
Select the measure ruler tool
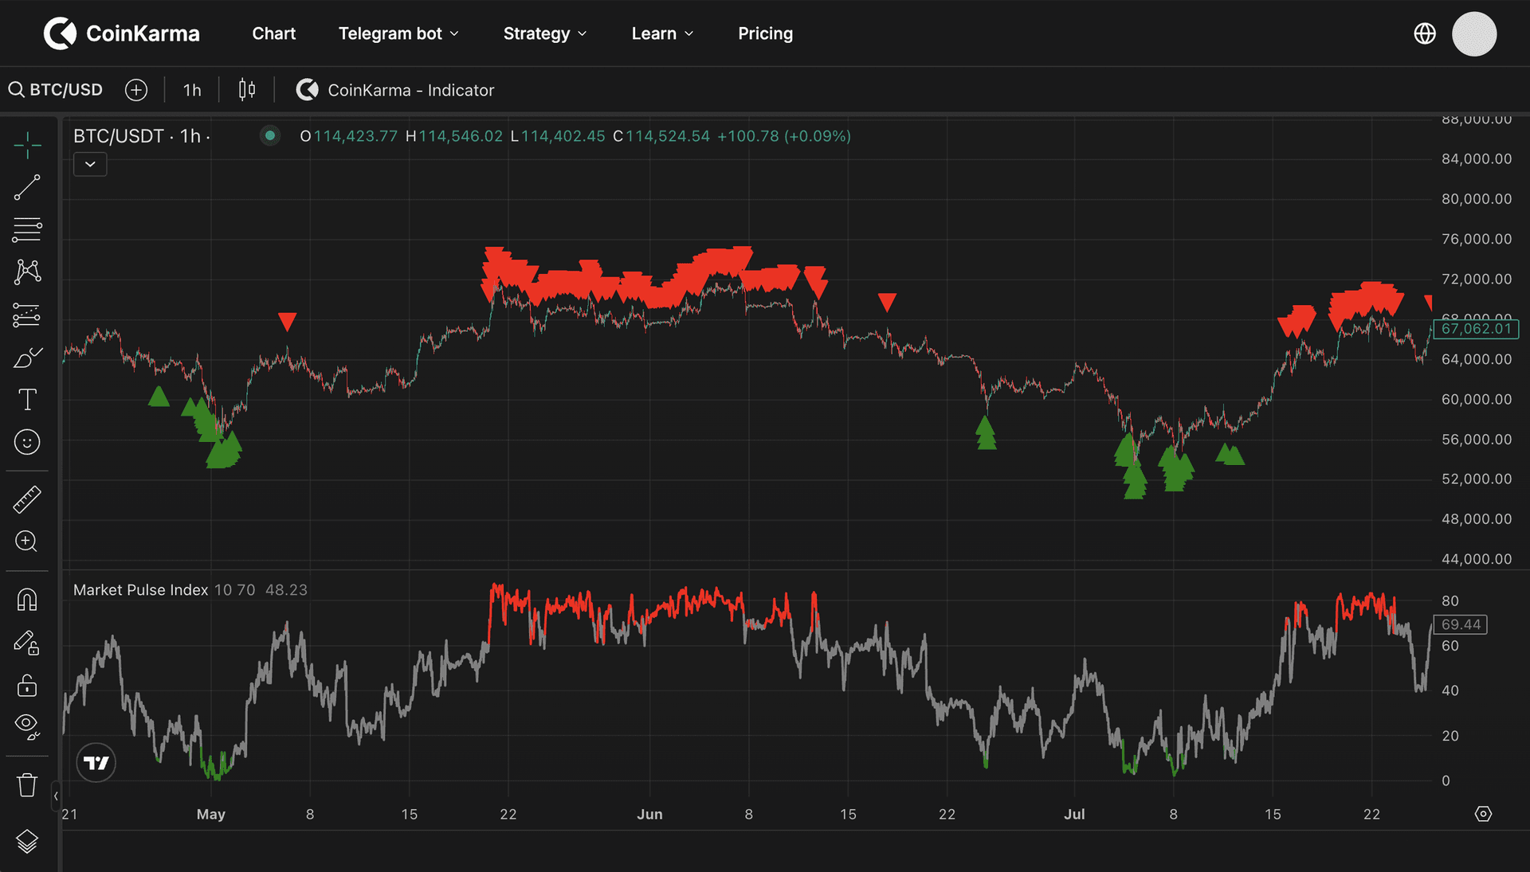pyautogui.click(x=27, y=499)
